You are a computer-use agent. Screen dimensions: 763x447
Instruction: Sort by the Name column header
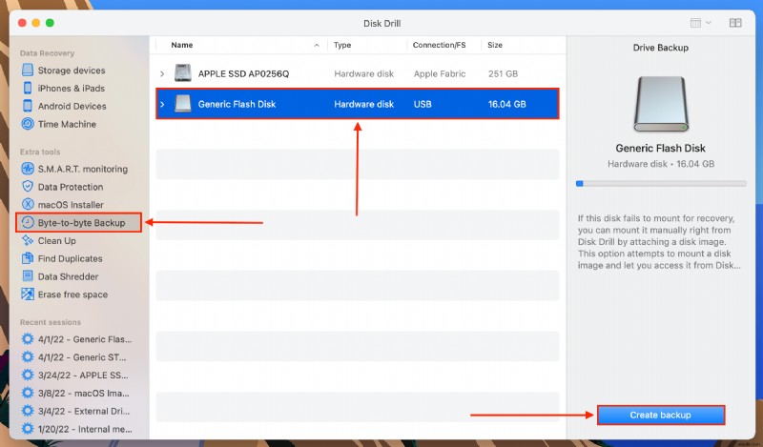(182, 45)
